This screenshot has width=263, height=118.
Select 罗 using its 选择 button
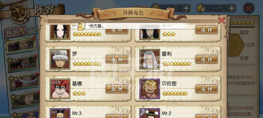tap(117, 59)
